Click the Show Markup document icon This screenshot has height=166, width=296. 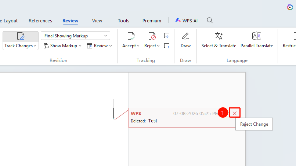[46, 46]
